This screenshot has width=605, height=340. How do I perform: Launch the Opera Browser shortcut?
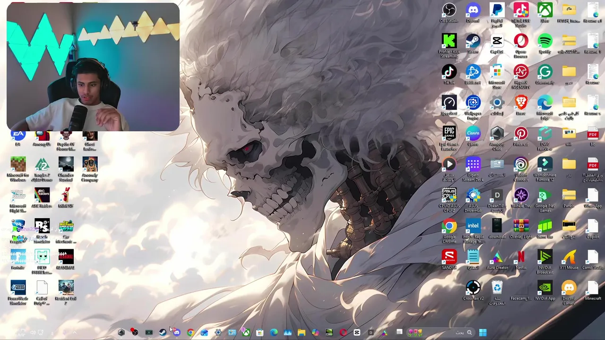[x=520, y=46]
